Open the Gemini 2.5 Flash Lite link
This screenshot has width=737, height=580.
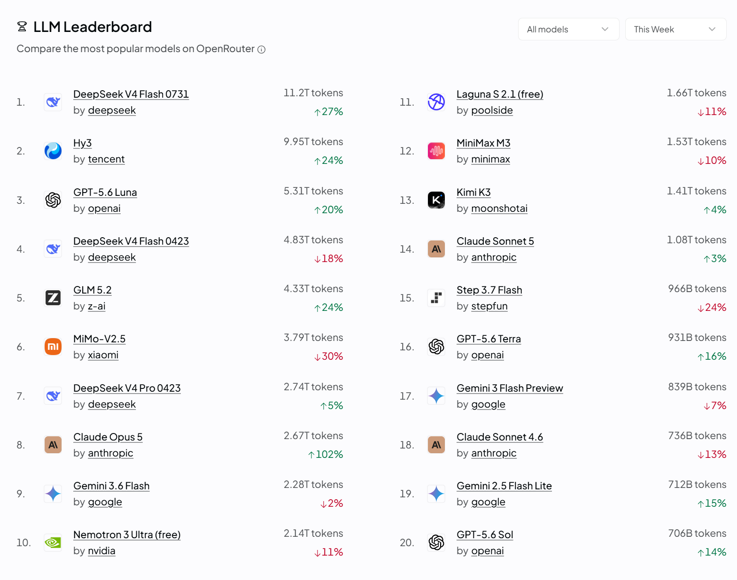tap(504, 486)
